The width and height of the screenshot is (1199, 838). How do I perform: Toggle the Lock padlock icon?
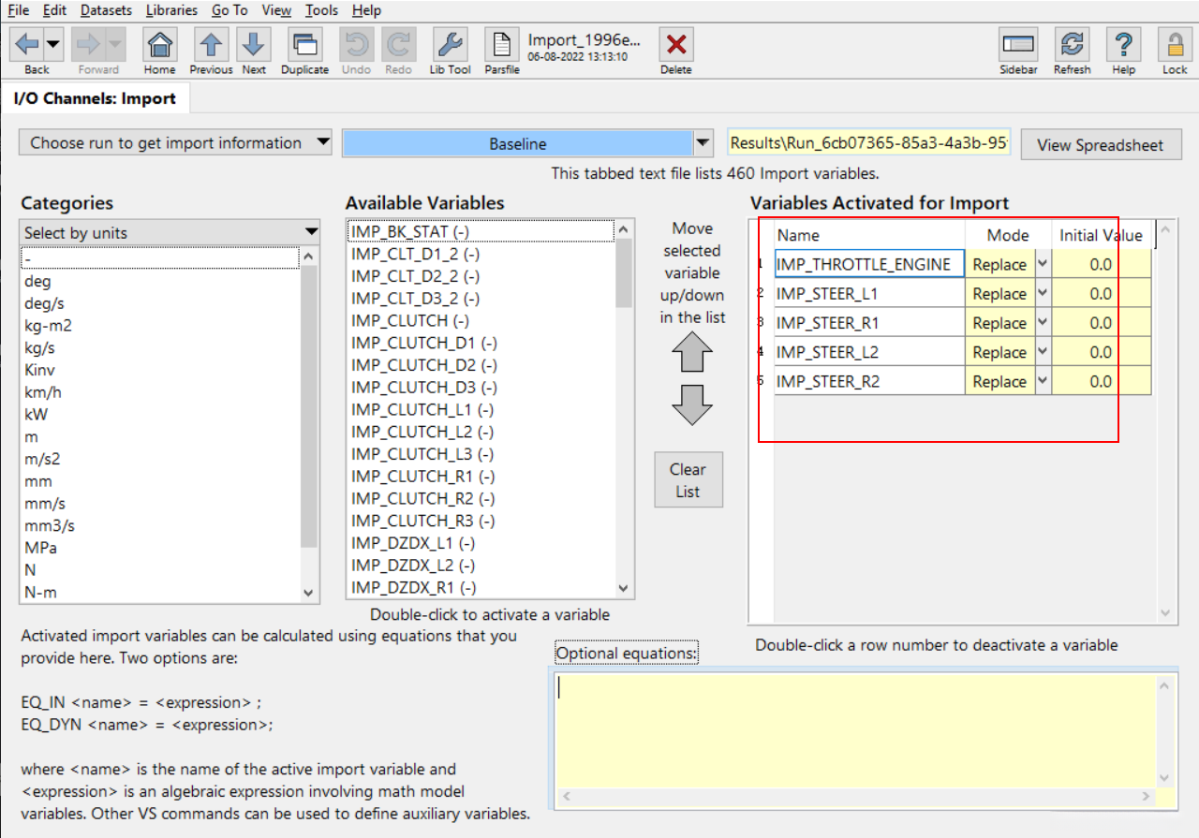[x=1174, y=45]
